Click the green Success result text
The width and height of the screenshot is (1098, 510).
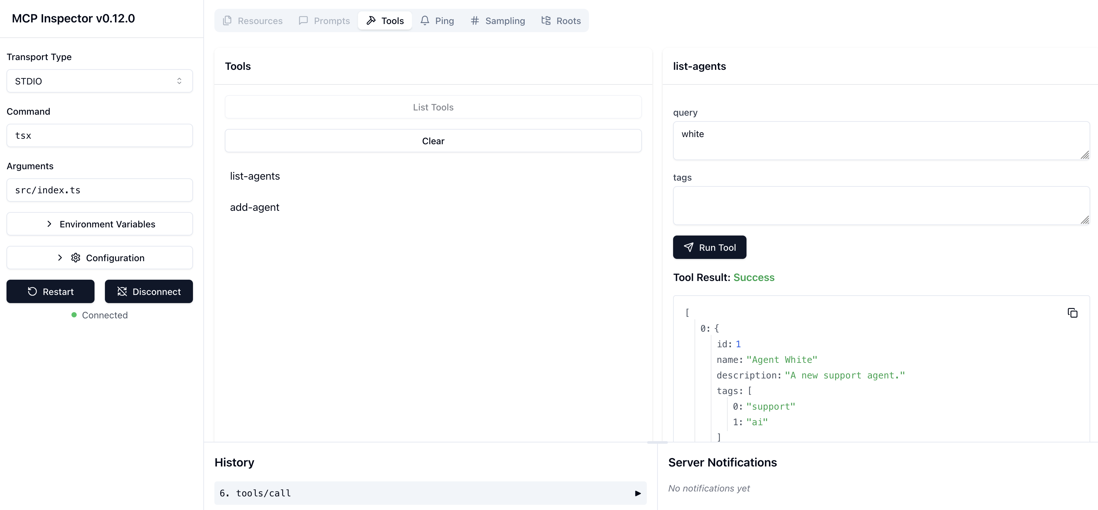tap(754, 277)
